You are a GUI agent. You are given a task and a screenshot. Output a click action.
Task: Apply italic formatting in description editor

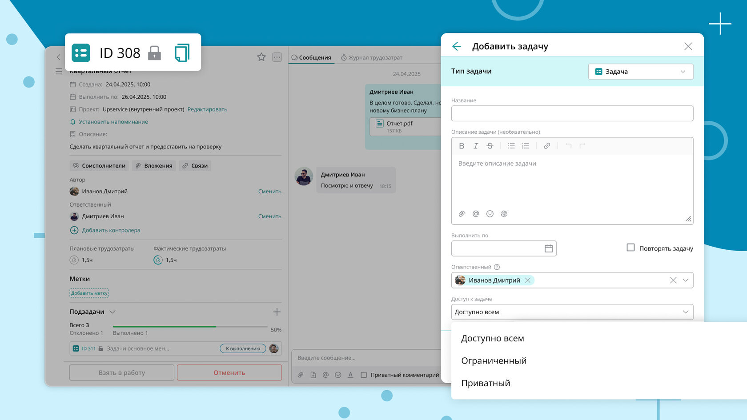476,146
